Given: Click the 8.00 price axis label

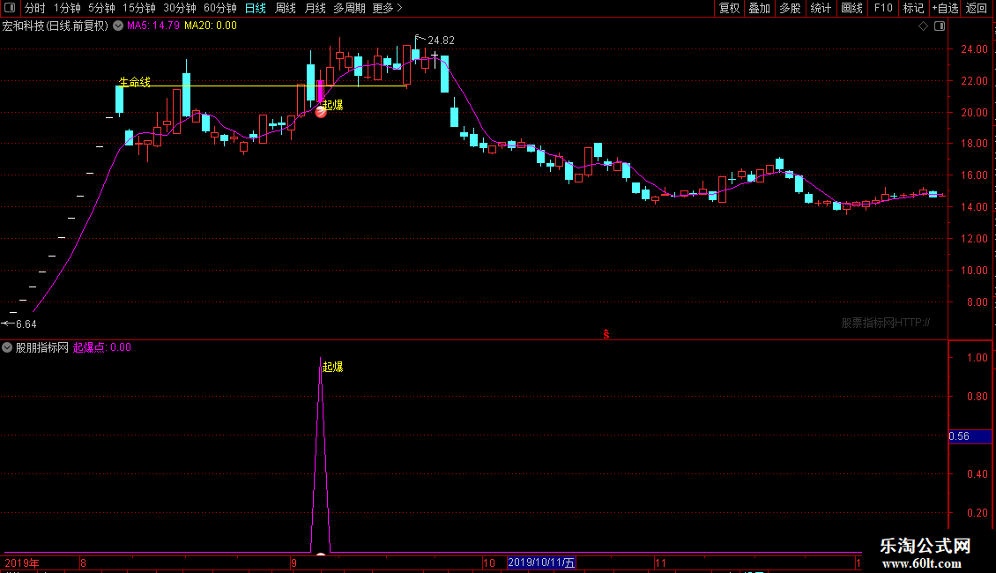Looking at the screenshot, I should pos(977,301).
